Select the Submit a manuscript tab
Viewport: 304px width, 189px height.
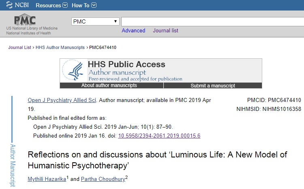point(213,85)
